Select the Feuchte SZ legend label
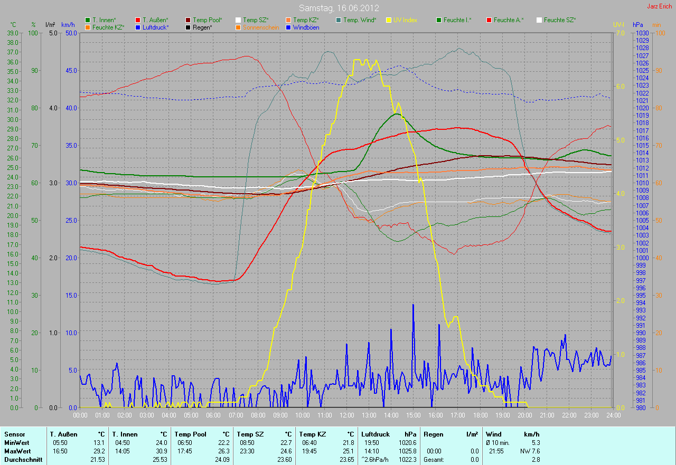 tap(559, 20)
